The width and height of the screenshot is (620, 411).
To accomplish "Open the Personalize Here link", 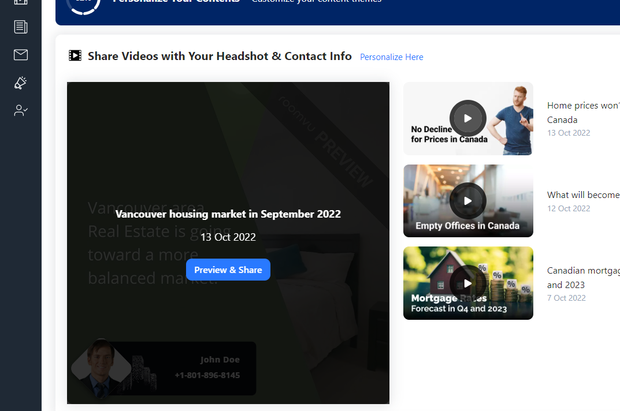I will (391, 57).
